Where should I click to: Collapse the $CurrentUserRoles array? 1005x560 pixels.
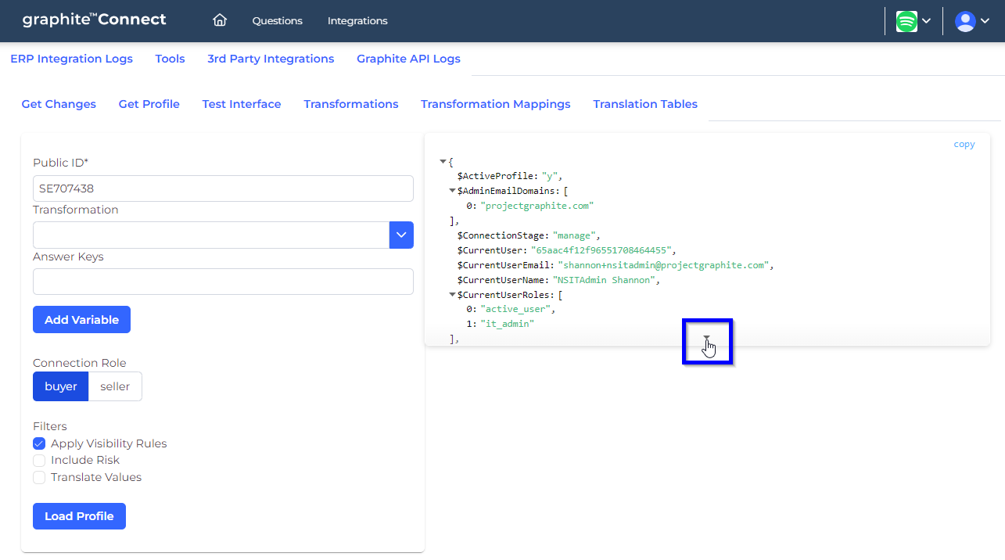click(452, 294)
